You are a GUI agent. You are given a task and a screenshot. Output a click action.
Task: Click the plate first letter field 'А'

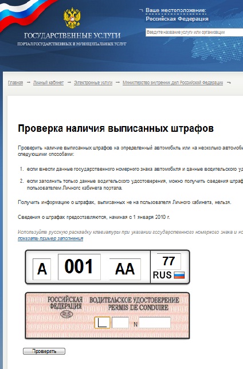[42, 269]
